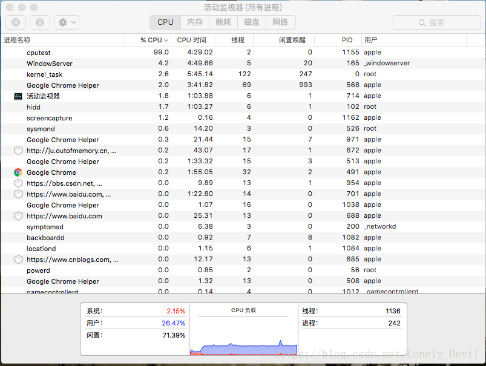This screenshot has width=486, height=366.
Task: Click the Google Chrome icon in process list
Action: (18, 172)
